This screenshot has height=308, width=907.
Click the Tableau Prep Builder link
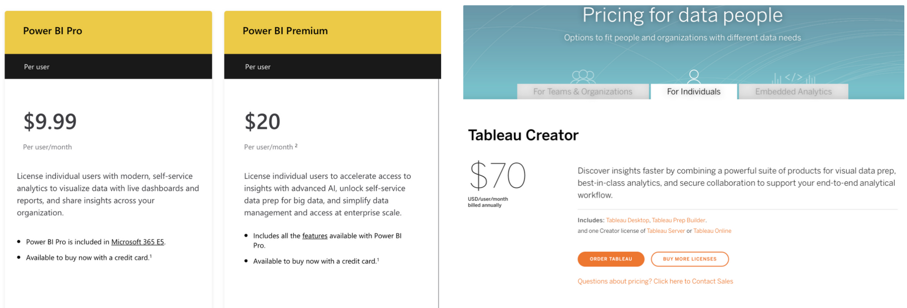(x=678, y=220)
